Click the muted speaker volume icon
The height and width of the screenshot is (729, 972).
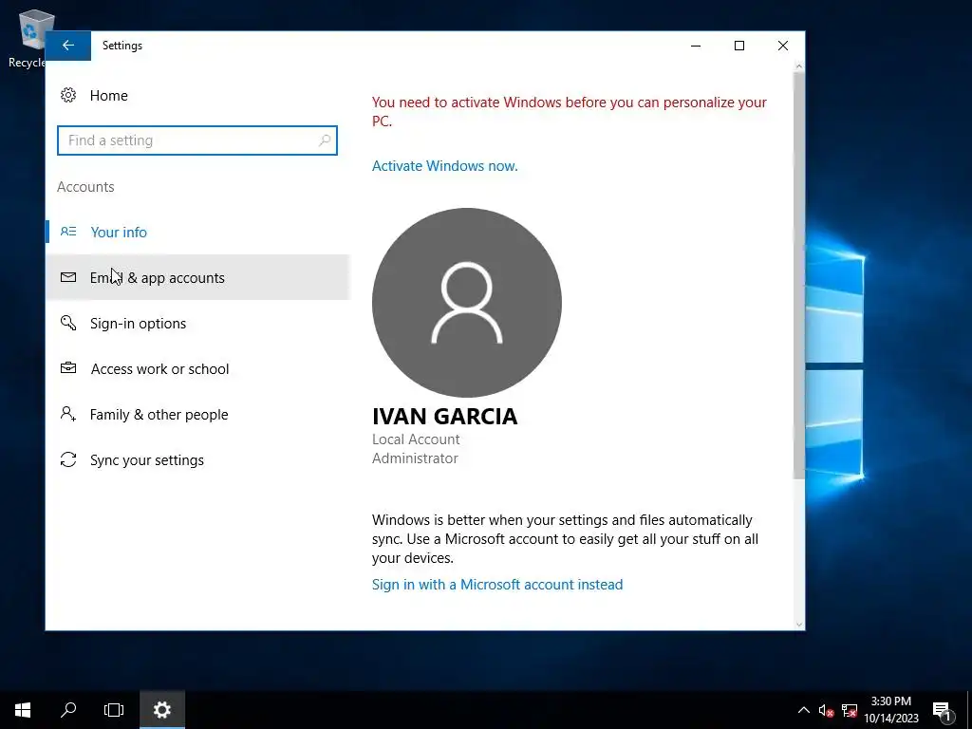pos(826,710)
